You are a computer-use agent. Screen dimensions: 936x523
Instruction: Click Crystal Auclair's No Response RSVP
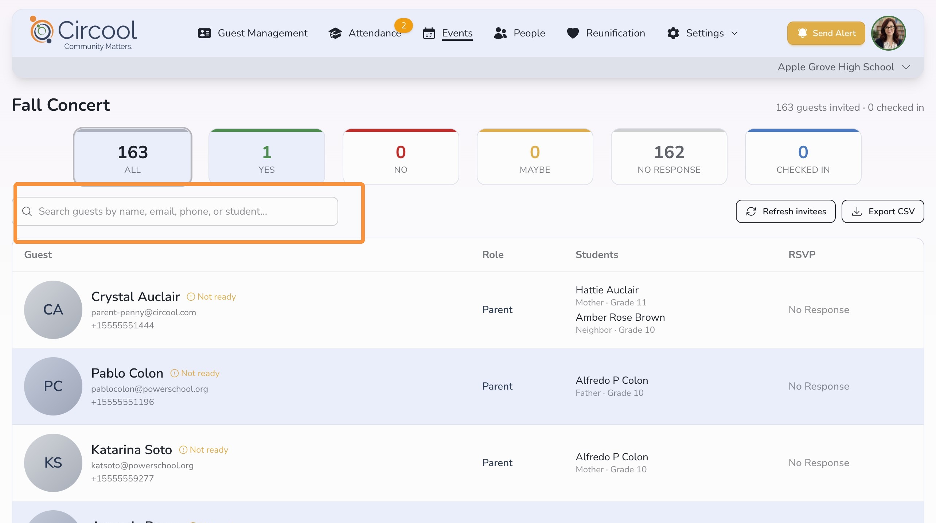tap(819, 310)
